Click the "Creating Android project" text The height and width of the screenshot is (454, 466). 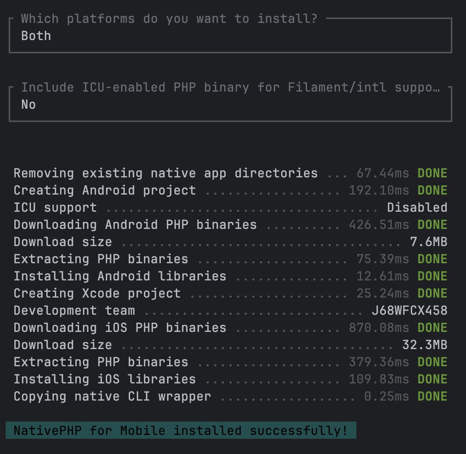tap(104, 190)
